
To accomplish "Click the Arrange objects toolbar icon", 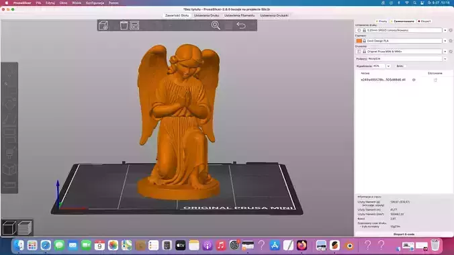I will pos(134,25).
